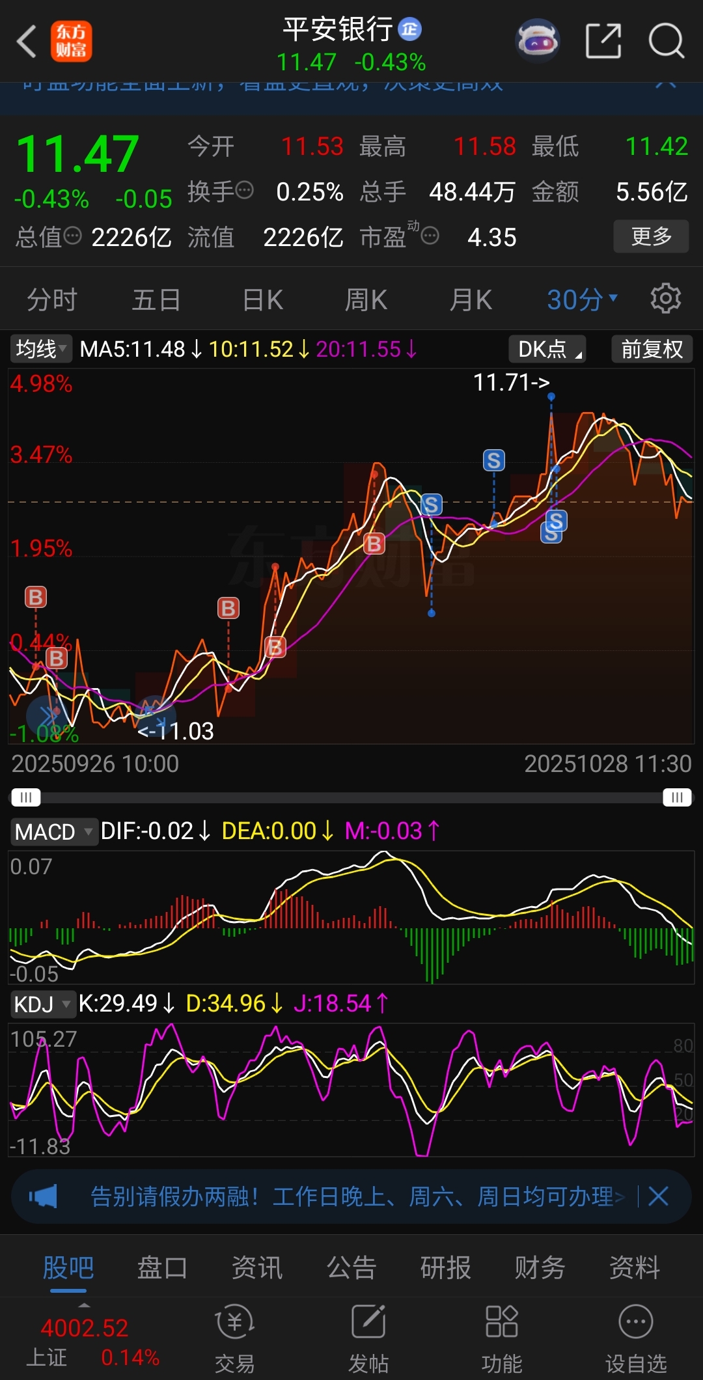Select the 研报 tab
Image resolution: width=703 pixels, height=1380 pixels.
click(446, 1267)
